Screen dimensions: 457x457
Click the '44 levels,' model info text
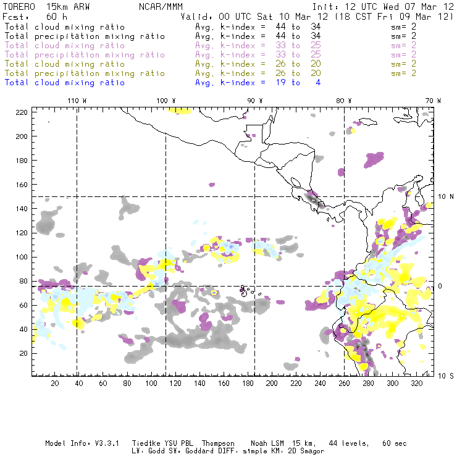tap(348, 443)
